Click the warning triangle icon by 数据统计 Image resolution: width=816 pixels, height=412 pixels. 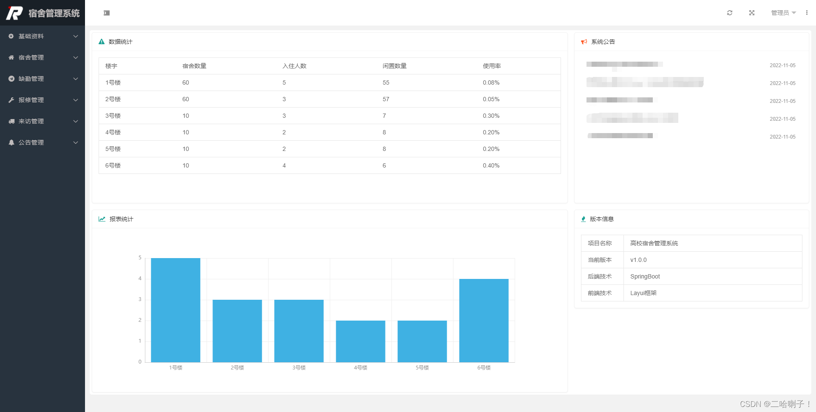pyautogui.click(x=102, y=42)
